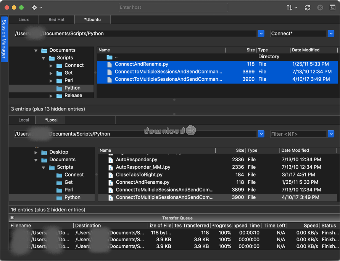Viewport: 340px width, 261px height.
Task: Select the 3900-size ConnectToMultipleSessions file name in the Local pane
Action: (164, 197)
